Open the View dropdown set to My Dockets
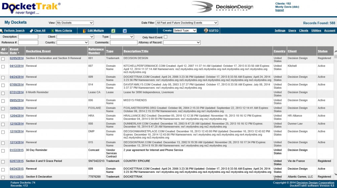Image resolution: width=337 pixels, height=188 pixels. pyautogui.click(x=75, y=23)
